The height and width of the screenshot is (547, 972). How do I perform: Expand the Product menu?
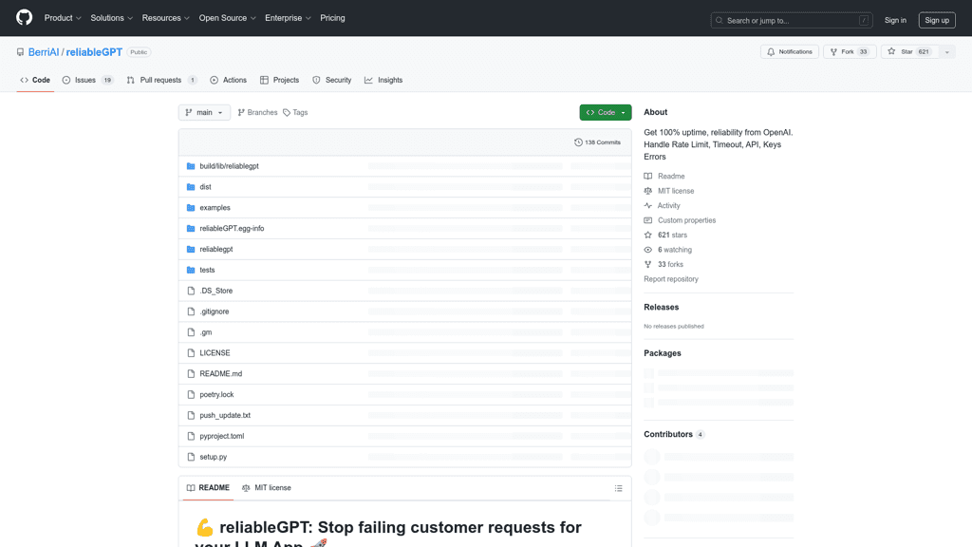(63, 18)
